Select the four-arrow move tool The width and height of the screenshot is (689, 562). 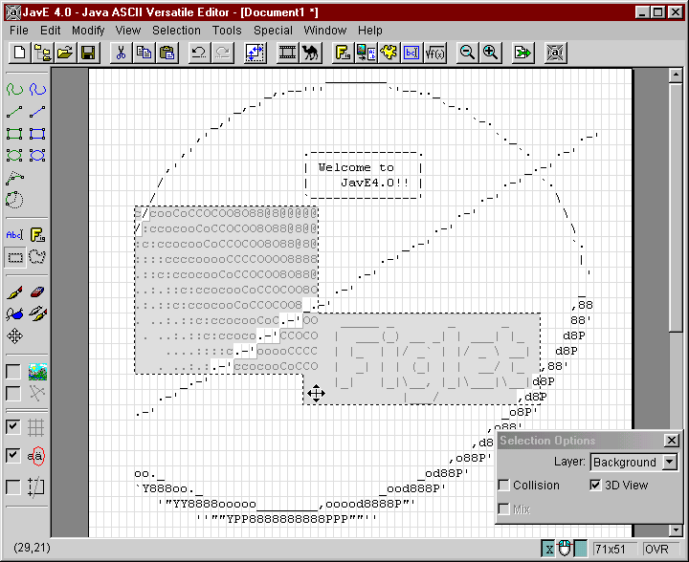(14, 336)
